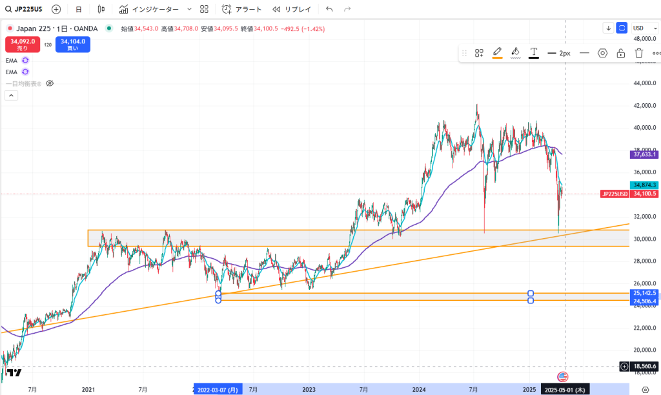The height and width of the screenshot is (395, 661).
Task: Click the アラート alert button
Action: click(242, 9)
